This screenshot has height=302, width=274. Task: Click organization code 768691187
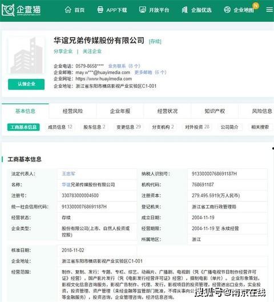(203, 185)
